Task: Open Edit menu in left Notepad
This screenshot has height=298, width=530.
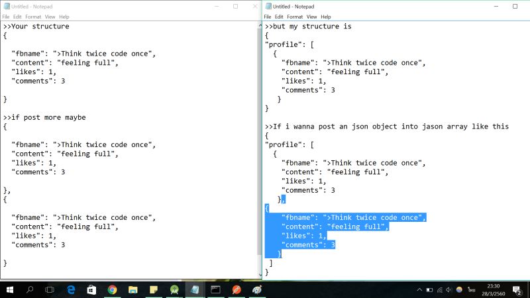Action: [x=17, y=17]
